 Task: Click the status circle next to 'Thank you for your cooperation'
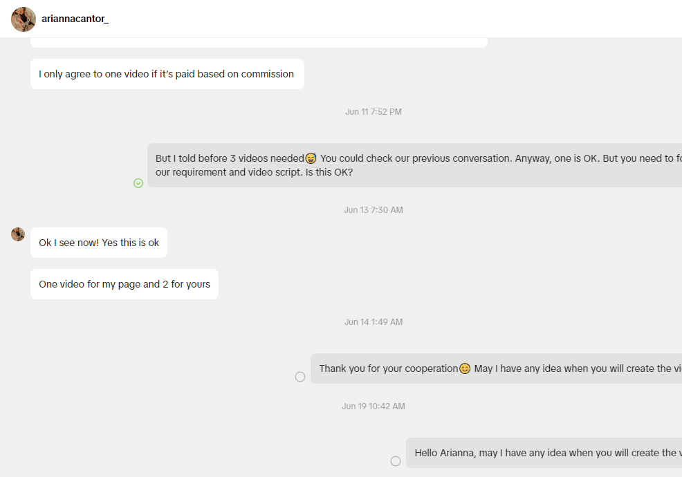click(x=300, y=377)
